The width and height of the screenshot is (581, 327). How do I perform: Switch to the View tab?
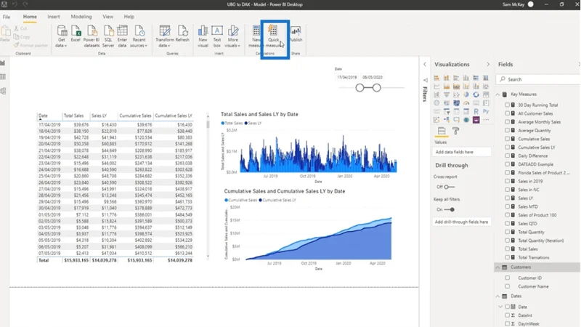[107, 17]
